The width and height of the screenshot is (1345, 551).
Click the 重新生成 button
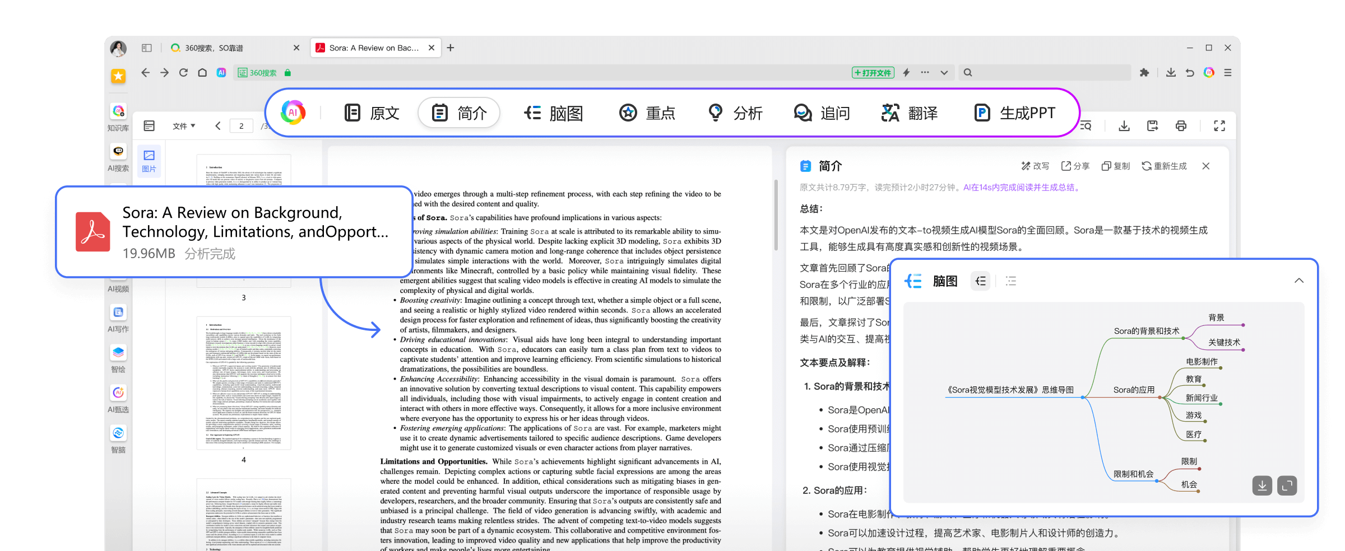pos(1164,166)
